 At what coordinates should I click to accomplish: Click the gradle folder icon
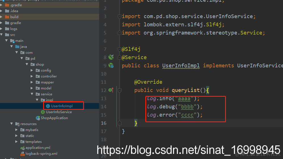click(x=7, y=23)
